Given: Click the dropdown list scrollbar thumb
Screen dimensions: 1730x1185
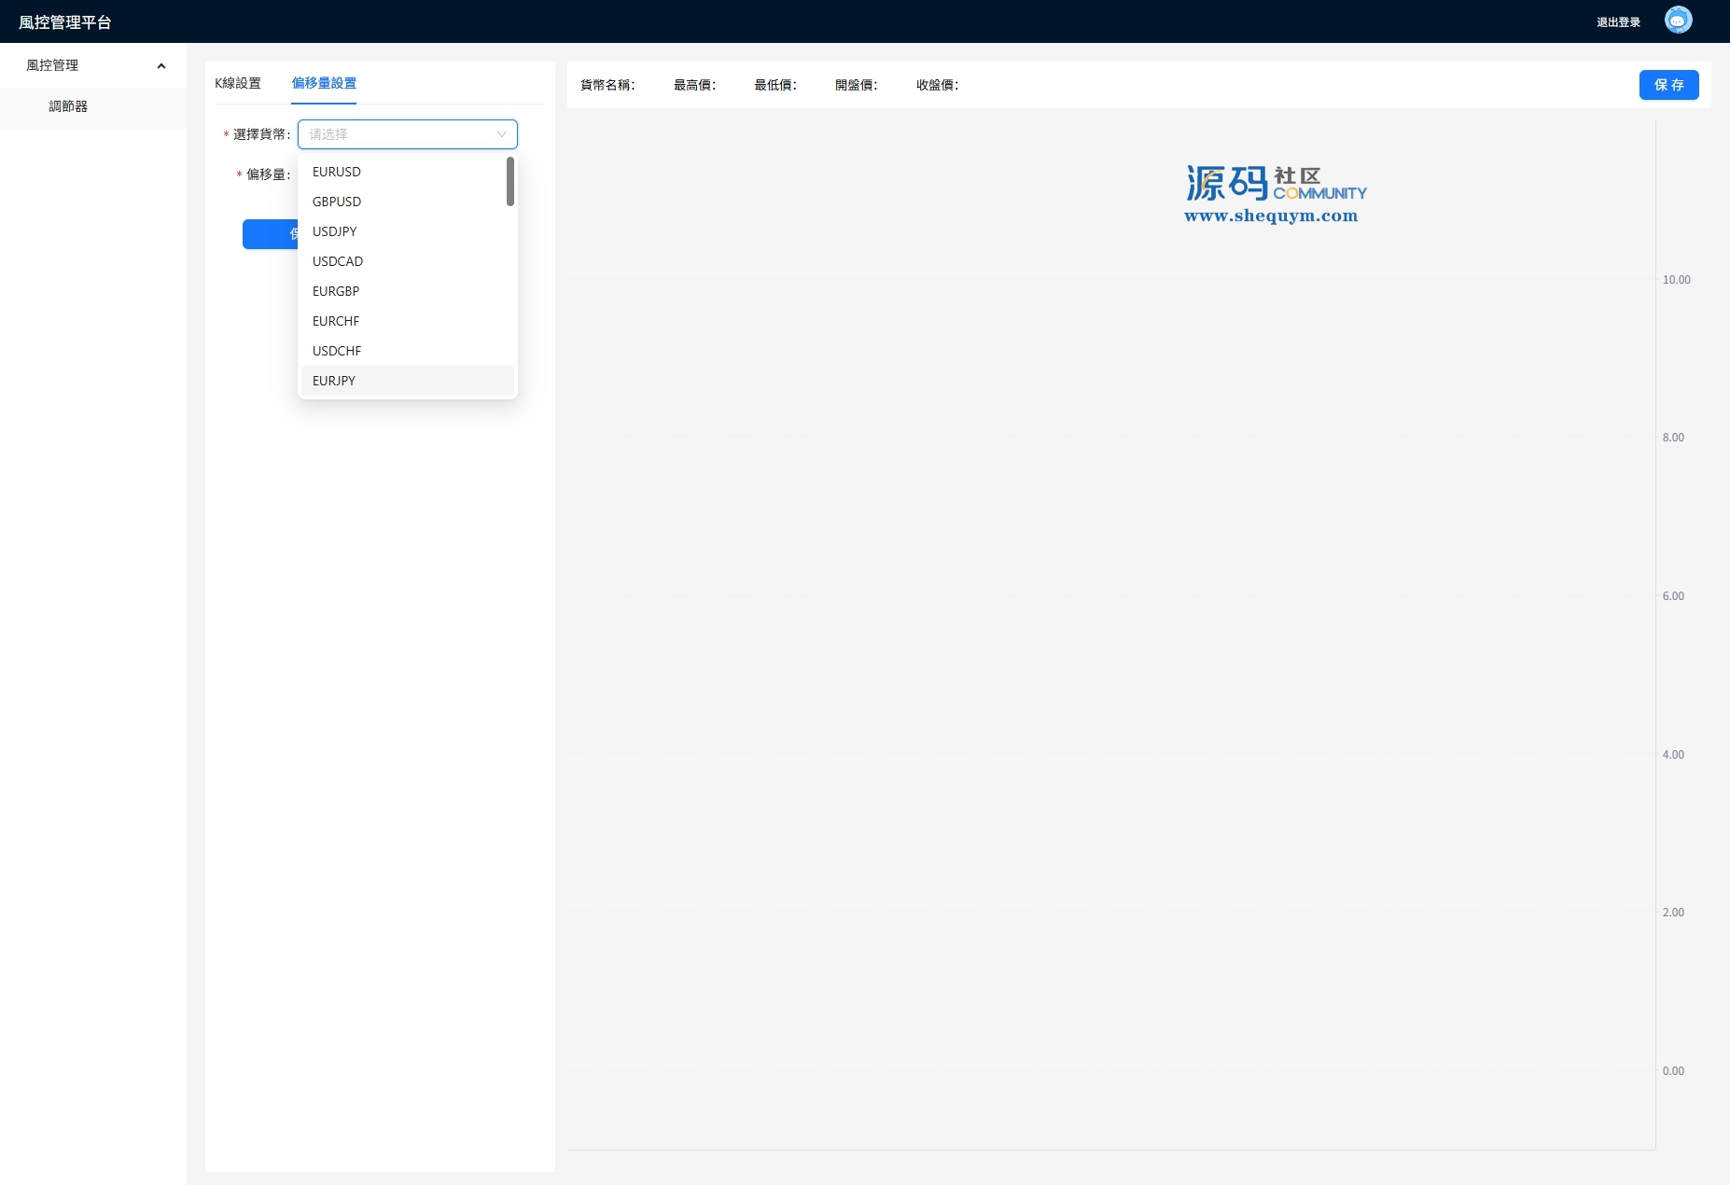Looking at the screenshot, I should point(510,181).
